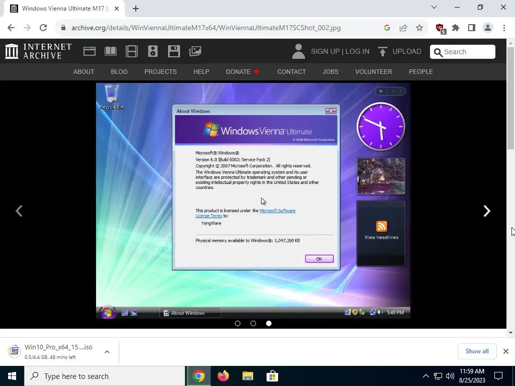Screen dimensions: 515x386
Task: Open the CONTACT menu item
Action: pos(291,71)
